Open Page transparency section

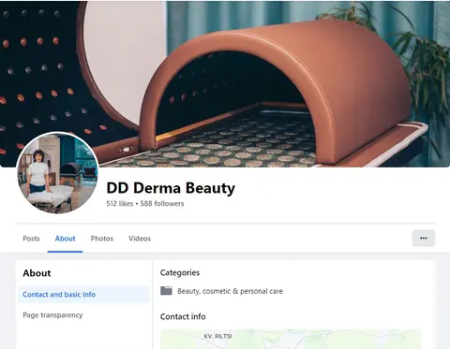coord(83,315)
